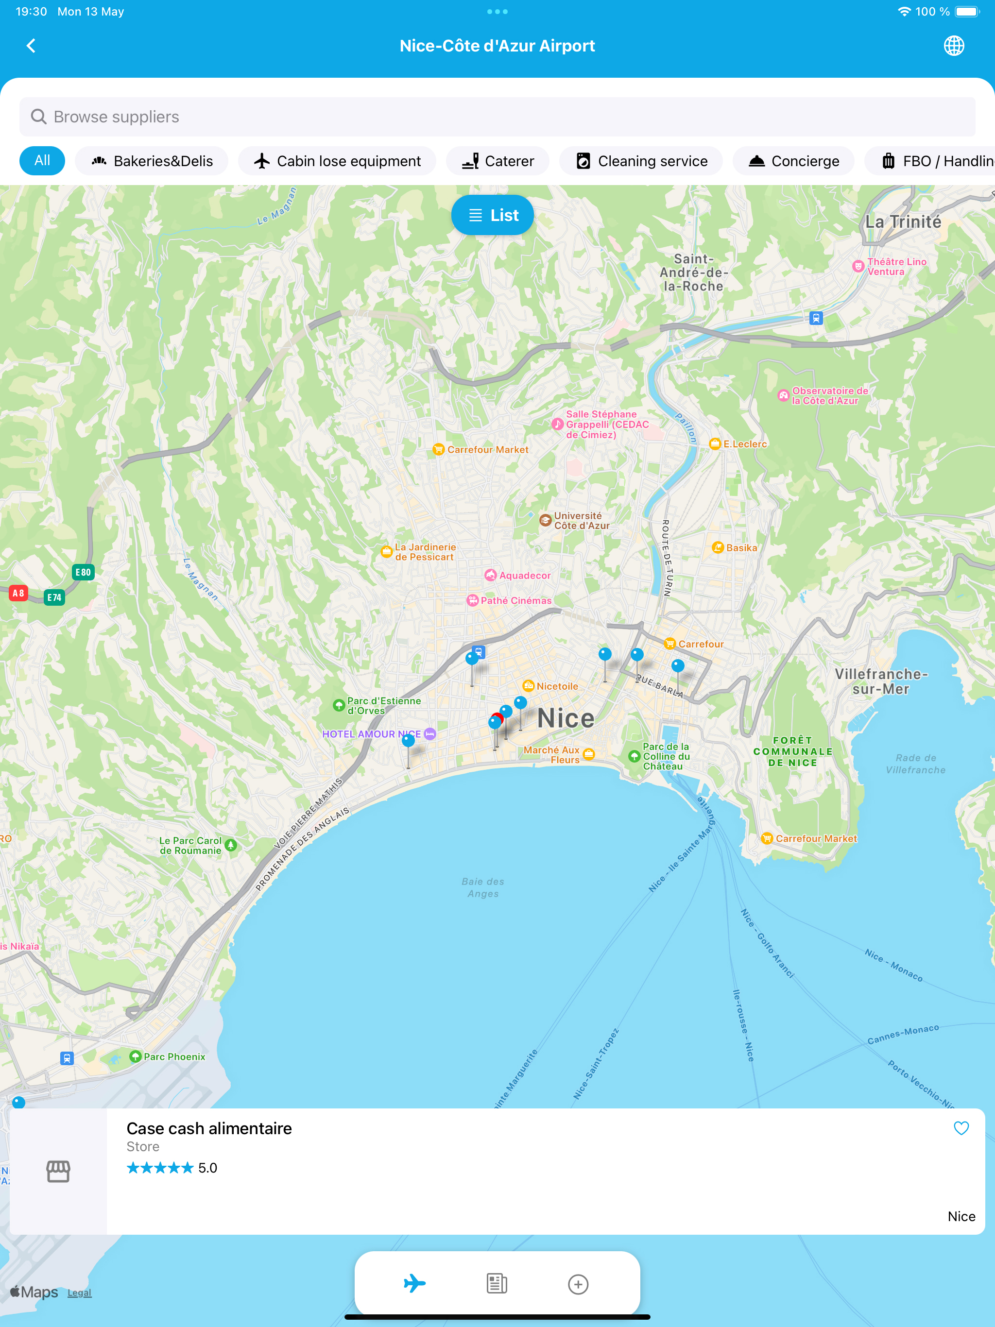
Task: Tap the Université Côte d'Azur marker
Action: [x=546, y=520]
